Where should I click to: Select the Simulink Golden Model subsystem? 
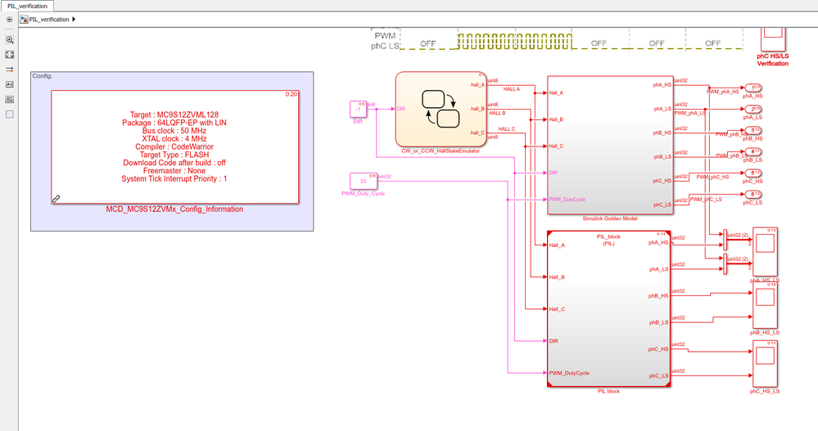click(x=610, y=145)
